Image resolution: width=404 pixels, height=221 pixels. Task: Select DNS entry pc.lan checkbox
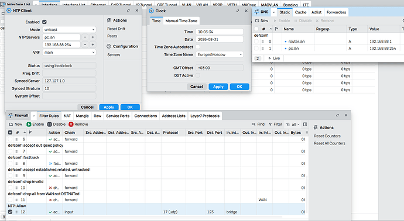pos(256,48)
